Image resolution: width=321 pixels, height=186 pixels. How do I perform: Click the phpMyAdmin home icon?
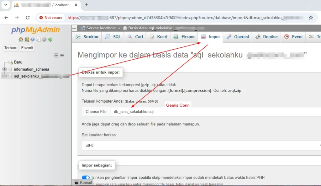coord(21,40)
